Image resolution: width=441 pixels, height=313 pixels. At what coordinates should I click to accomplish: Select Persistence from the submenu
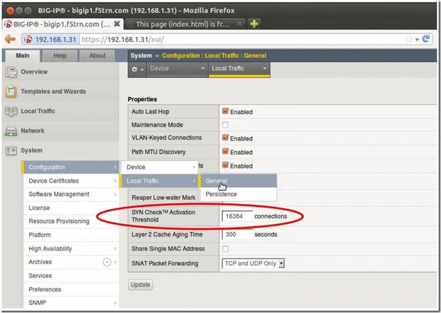(x=221, y=194)
